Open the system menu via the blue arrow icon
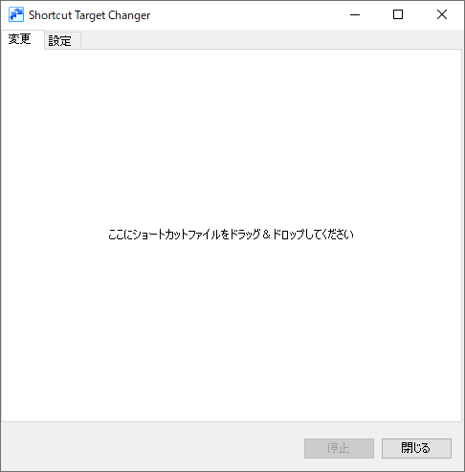This screenshot has width=465, height=472. 16,14
